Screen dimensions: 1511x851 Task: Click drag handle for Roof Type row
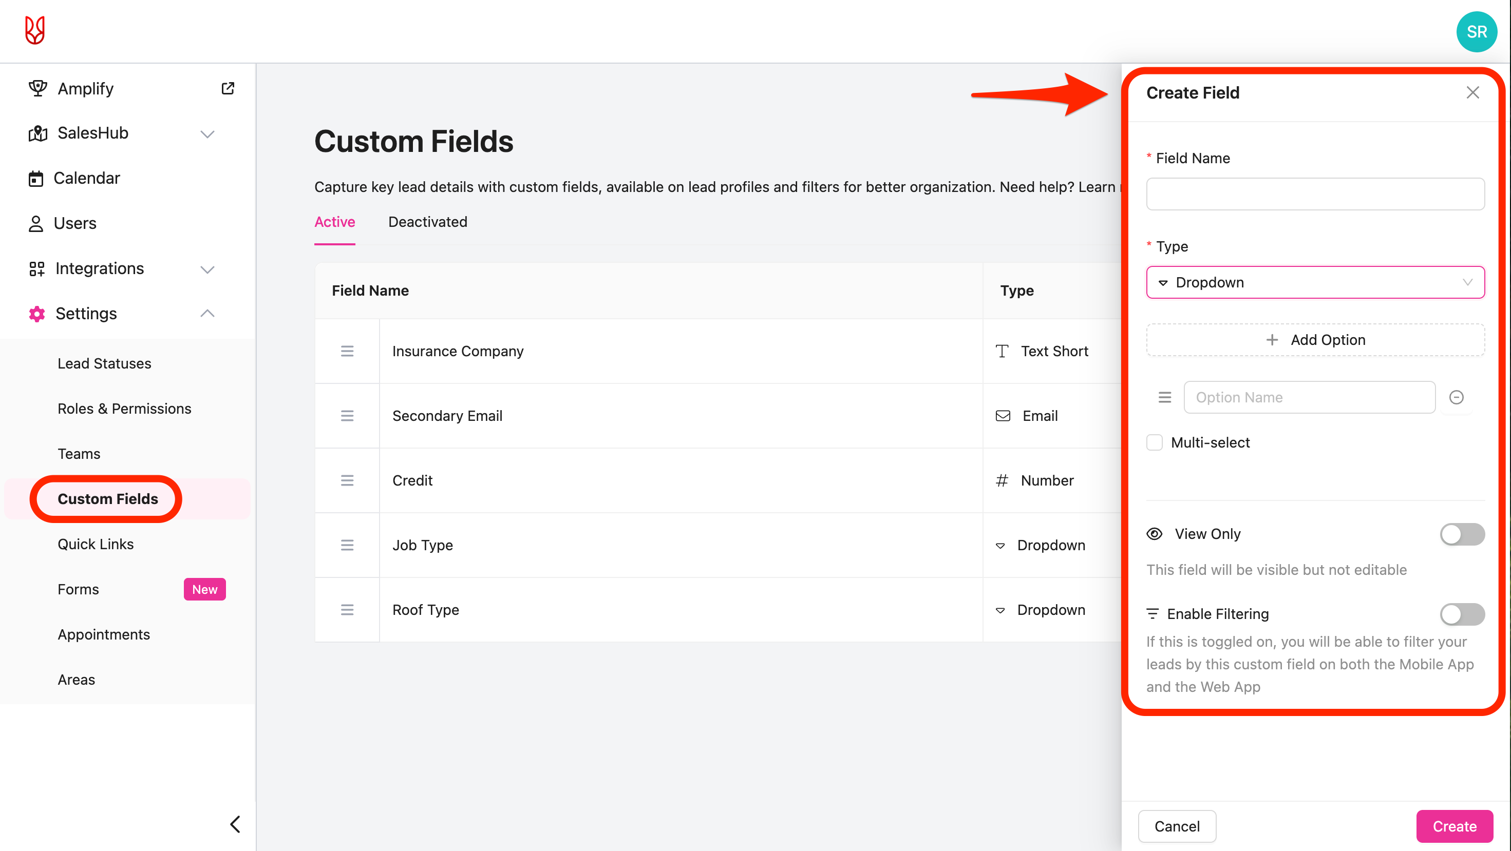347,610
